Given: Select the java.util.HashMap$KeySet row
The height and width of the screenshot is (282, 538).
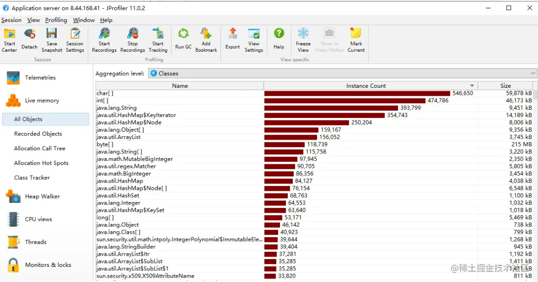Looking at the screenshot, I should pyautogui.click(x=314, y=210).
